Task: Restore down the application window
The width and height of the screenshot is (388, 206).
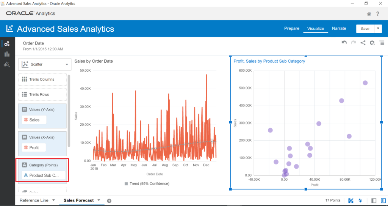Action: coord(366,3)
